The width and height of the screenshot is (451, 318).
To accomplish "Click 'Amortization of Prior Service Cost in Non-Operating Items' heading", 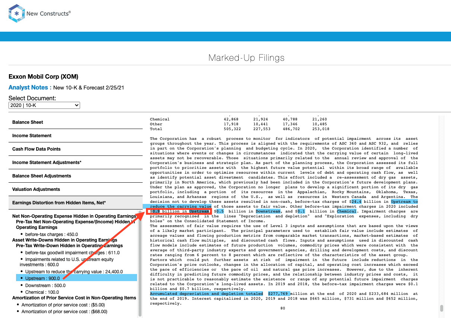I will [x=74, y=298].
